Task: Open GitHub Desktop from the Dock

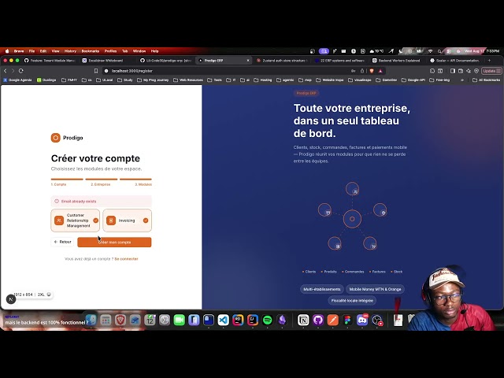Action: click(318, 320)
